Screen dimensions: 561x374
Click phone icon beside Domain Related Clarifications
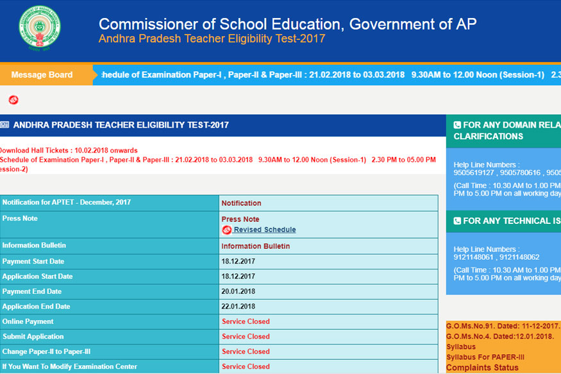457,125
